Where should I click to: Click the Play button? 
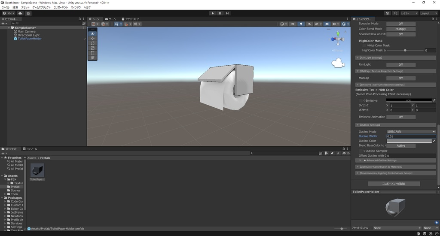[x=213, y=13]
